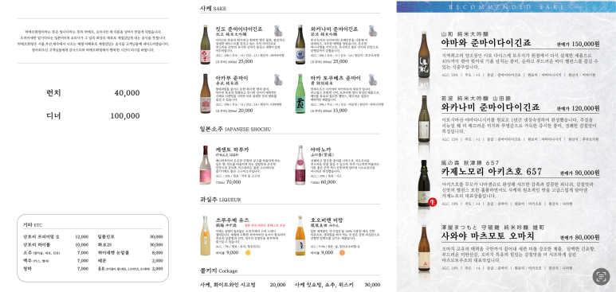Screen dimensions: 616x292
Task: Click the 레몬 item
Action: tap(102, 261)
